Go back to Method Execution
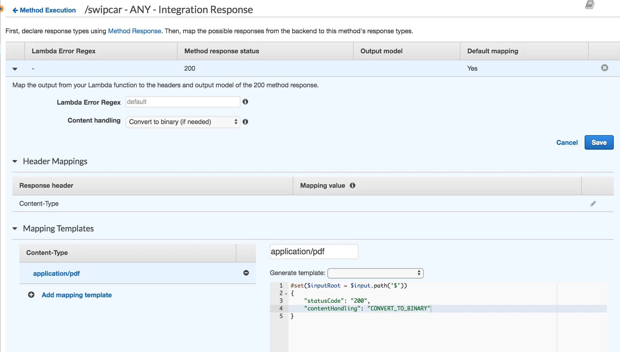The width and height of the screenshot is (620, 352). pos(44,10)
